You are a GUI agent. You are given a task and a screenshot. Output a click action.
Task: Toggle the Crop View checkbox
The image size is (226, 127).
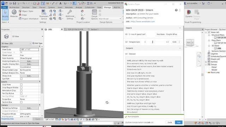pyautogui.click(x=21, y=85)
